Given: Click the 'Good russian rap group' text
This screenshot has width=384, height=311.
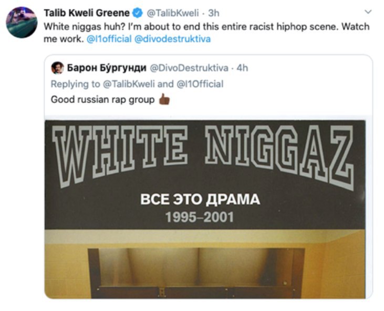Looking at the screenshot, I should point(102,100).
